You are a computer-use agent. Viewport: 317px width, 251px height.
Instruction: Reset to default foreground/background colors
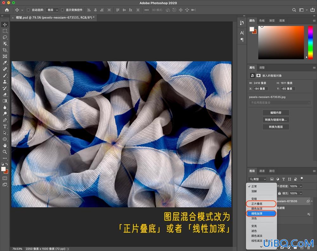(3, 164)
